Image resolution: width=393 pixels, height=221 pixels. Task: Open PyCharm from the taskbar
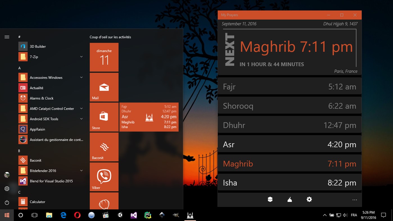pyautogui.click(x=148, y=215)
